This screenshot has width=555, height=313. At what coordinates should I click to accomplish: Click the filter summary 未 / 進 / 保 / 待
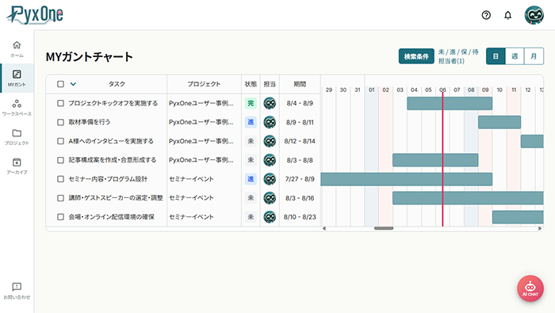pos(458,52)
